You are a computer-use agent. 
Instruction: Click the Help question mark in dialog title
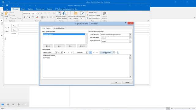click(126, 23)
